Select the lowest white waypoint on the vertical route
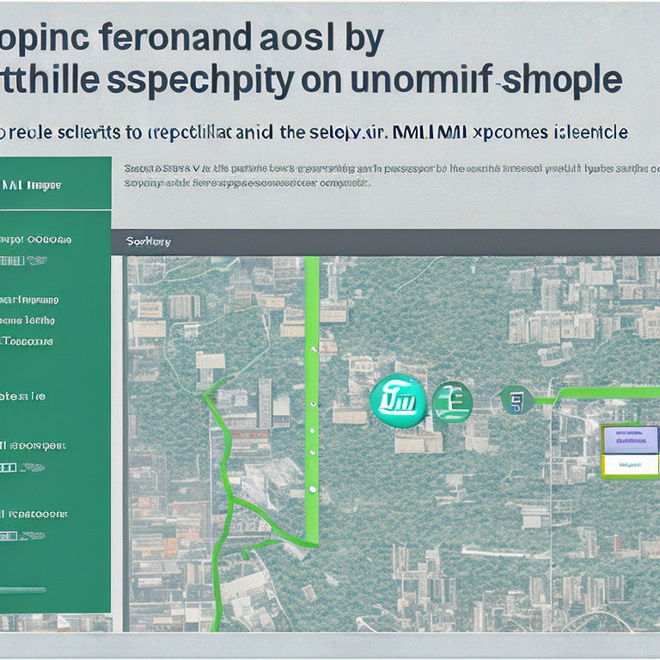Image resolution: width=660 pixels, height=660 pixels. 312,489
